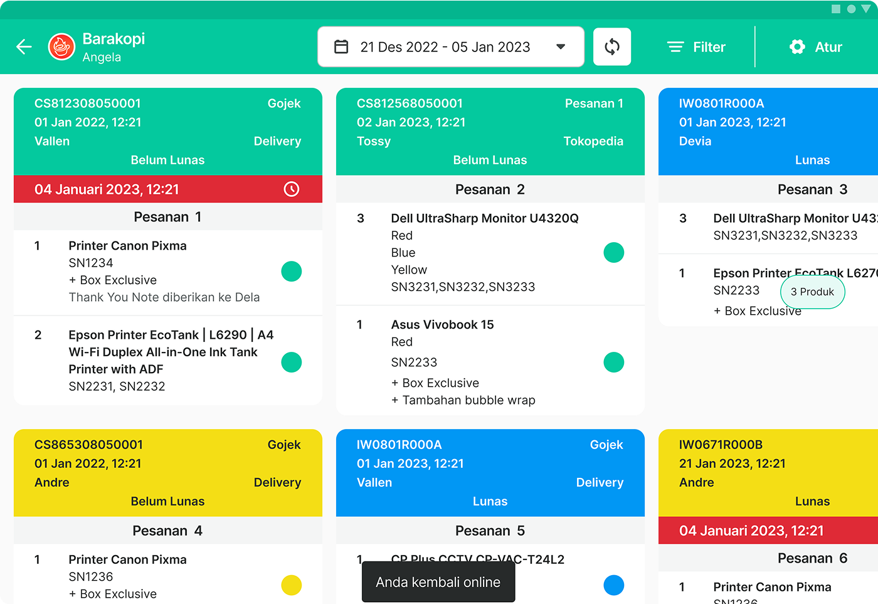The width and height of the screenshot is (878, 604).
Task: Expand the date range dropdown arrow
Action: click(561, 46)
